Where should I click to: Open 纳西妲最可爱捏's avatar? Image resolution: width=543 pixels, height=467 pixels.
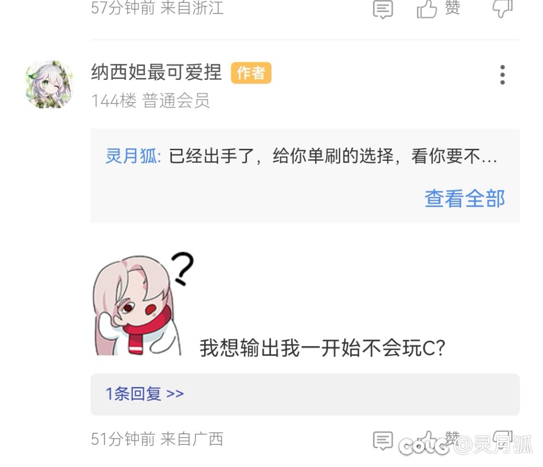pyautogui.click(x=49, y=84)
